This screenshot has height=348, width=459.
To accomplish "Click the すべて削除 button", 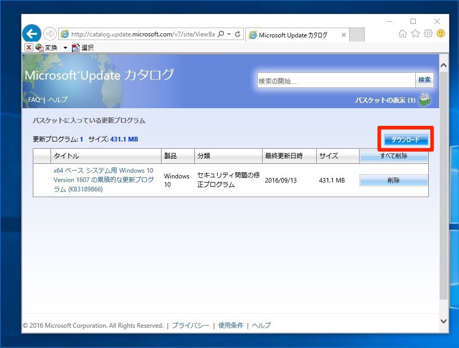I will tap(393, 156).
